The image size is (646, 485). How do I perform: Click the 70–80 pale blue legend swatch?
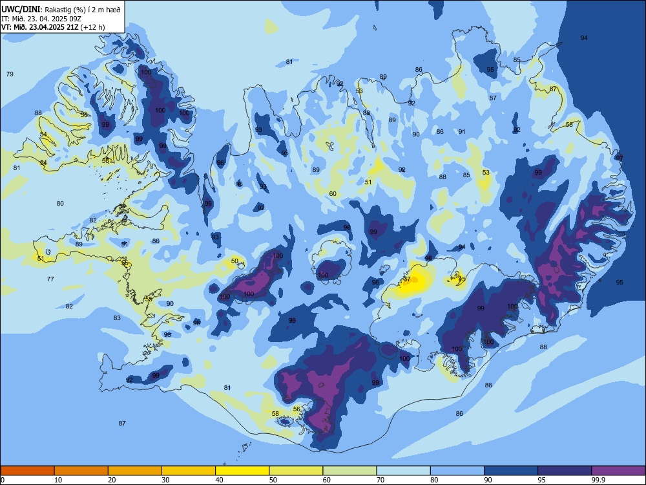[x=403, y=471]
